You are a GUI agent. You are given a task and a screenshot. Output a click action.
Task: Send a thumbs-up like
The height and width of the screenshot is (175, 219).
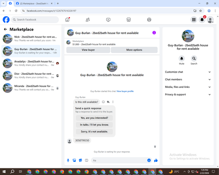point(156,161)
